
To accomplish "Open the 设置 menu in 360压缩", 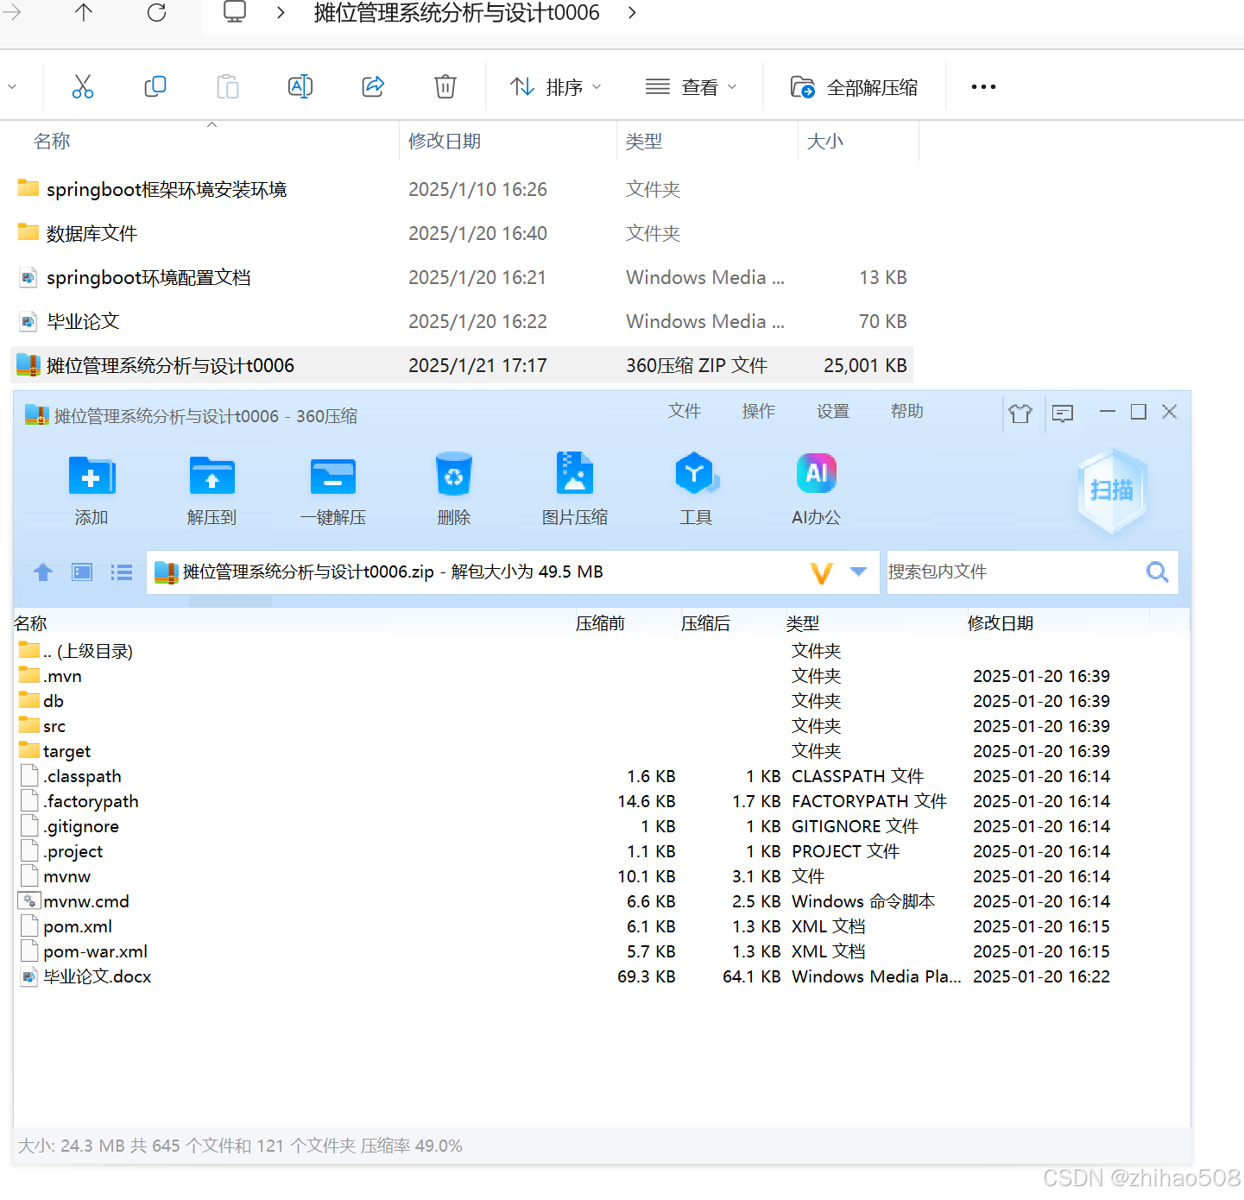I will [833, 411].
